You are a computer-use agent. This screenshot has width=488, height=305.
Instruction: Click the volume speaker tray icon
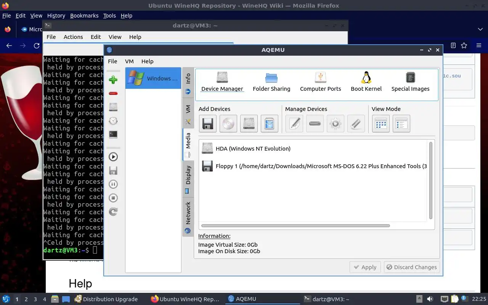430,299
